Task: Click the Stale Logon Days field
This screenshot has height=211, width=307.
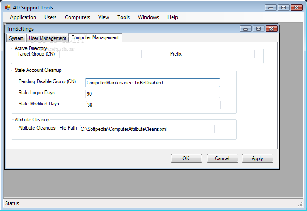Action: tap(153, 94)
